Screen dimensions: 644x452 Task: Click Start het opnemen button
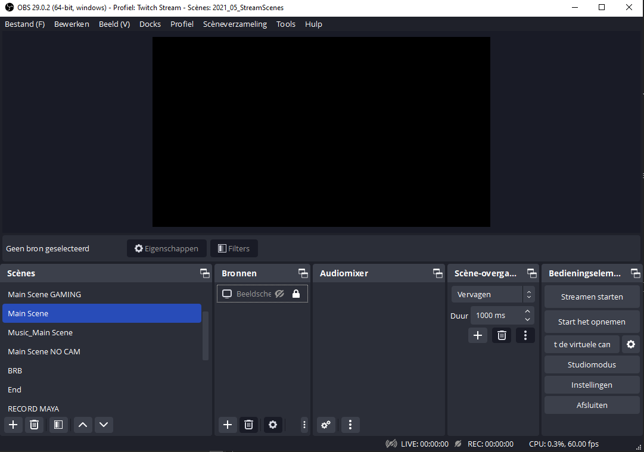pos(592,322)
